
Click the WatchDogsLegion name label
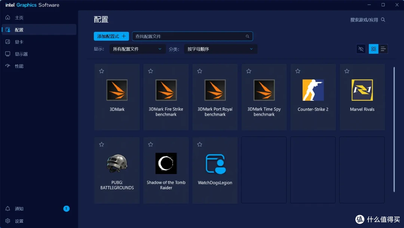click(x=215, y=183)
